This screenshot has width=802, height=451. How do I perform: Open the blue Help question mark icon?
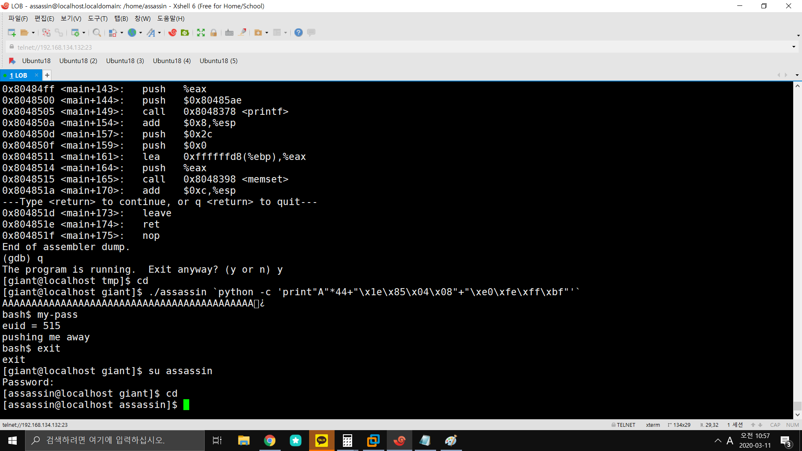298,33
